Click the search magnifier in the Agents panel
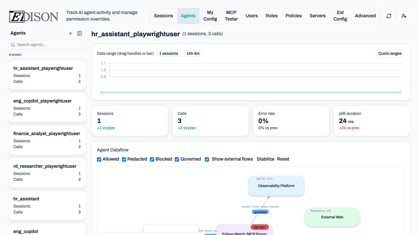418x235 pixels. [13, 45]
